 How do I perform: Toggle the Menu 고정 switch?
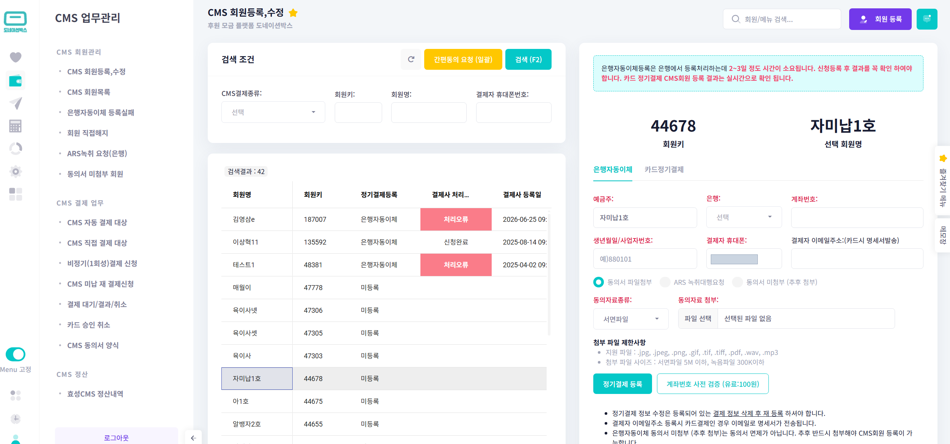(16, 355)
